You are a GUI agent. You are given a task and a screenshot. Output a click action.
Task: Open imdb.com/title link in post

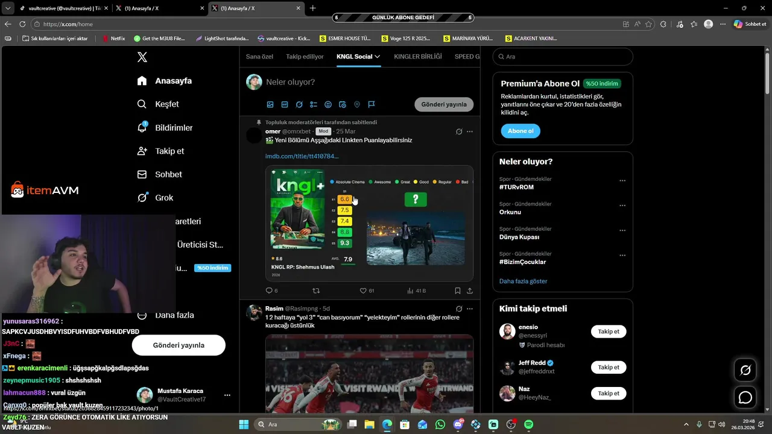tap(302, 156)
